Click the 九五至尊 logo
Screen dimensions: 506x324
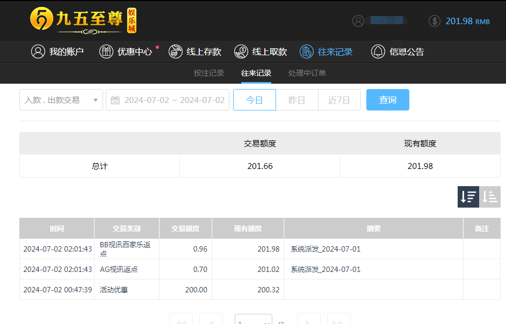click(83, 20)
